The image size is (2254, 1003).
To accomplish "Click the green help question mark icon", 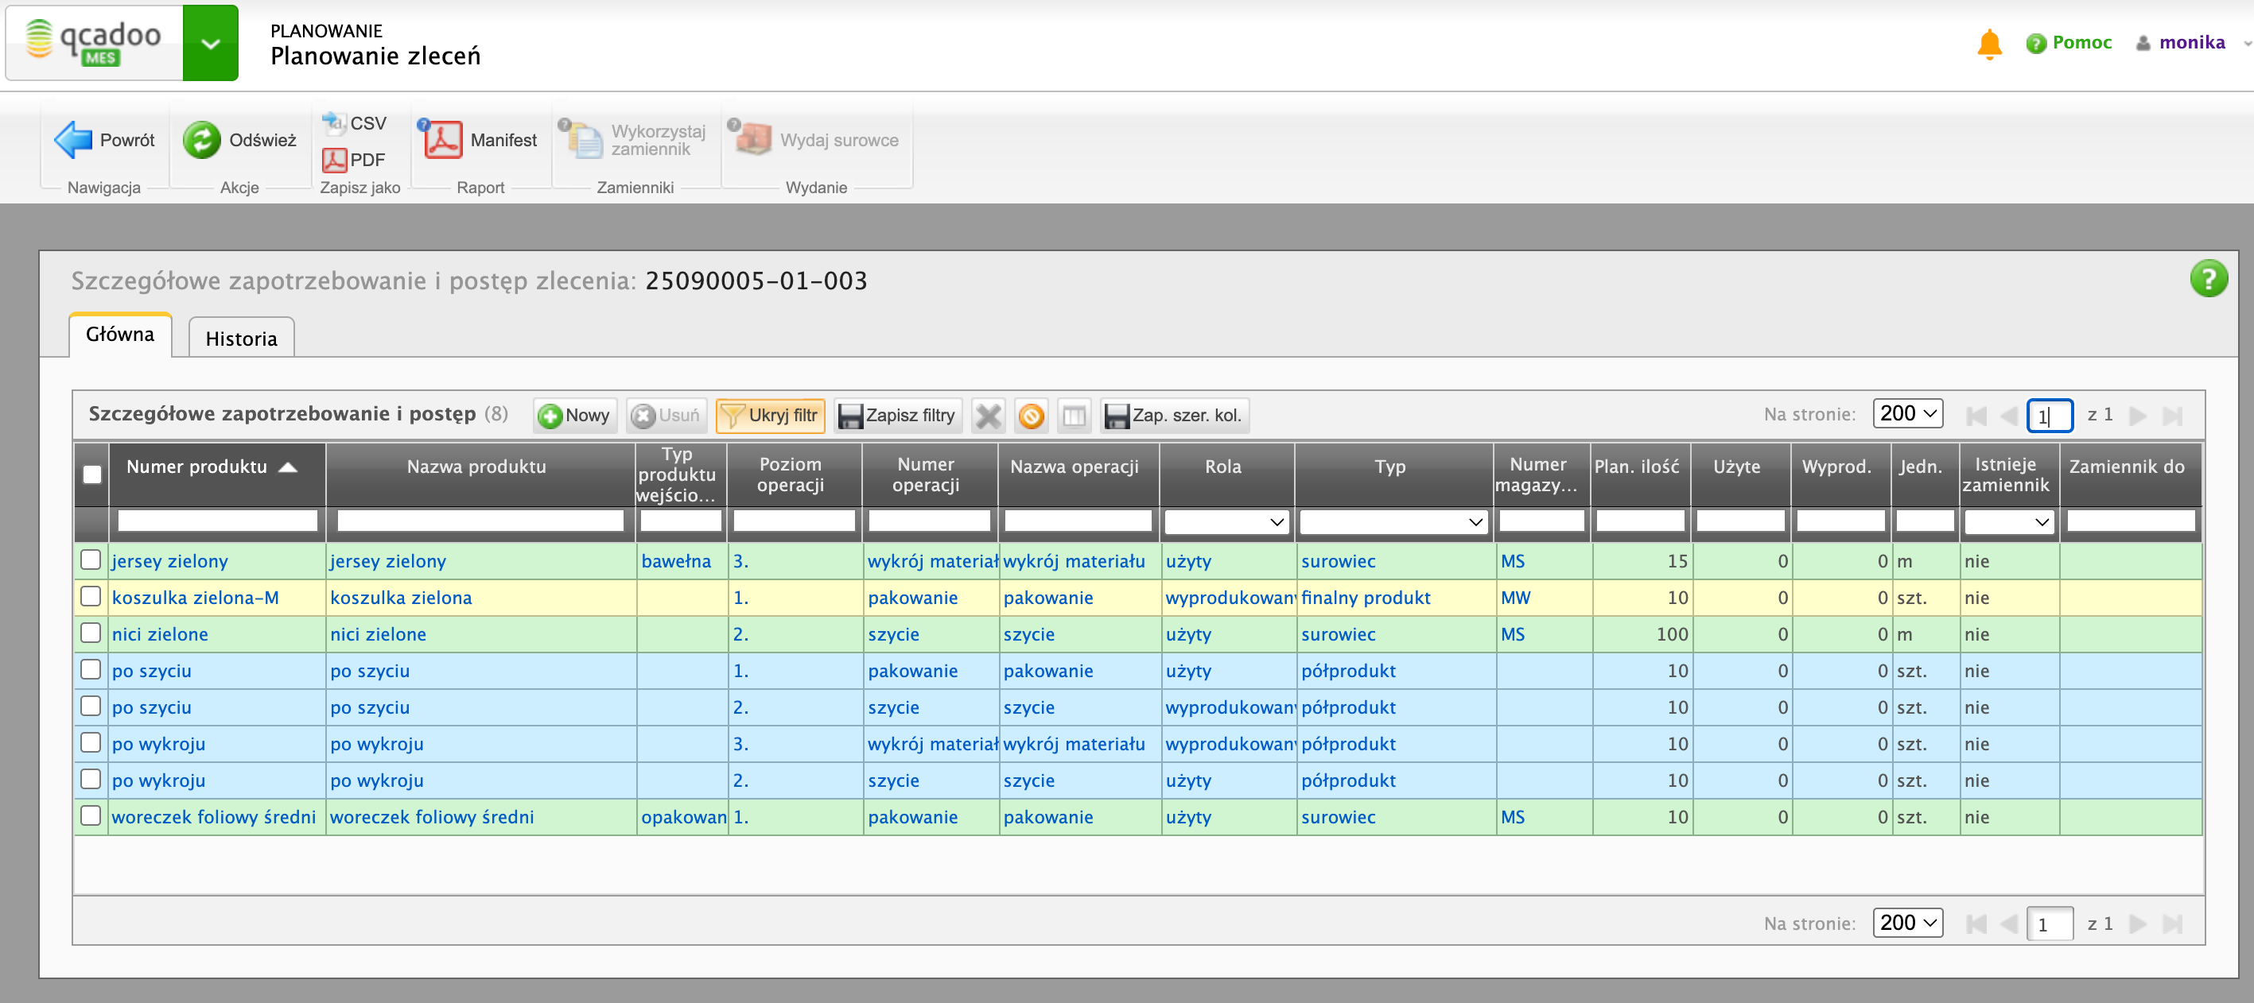I will pos(2208,279).
